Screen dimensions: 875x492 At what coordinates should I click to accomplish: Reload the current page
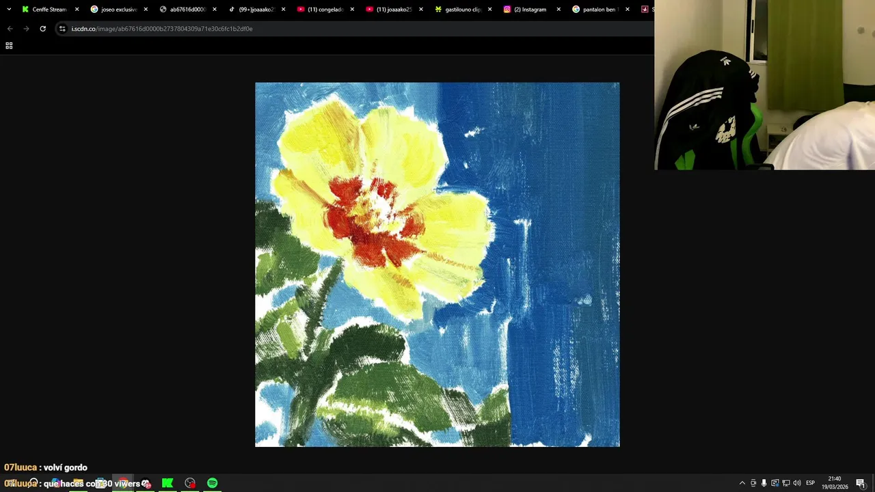tap(42, 29)
